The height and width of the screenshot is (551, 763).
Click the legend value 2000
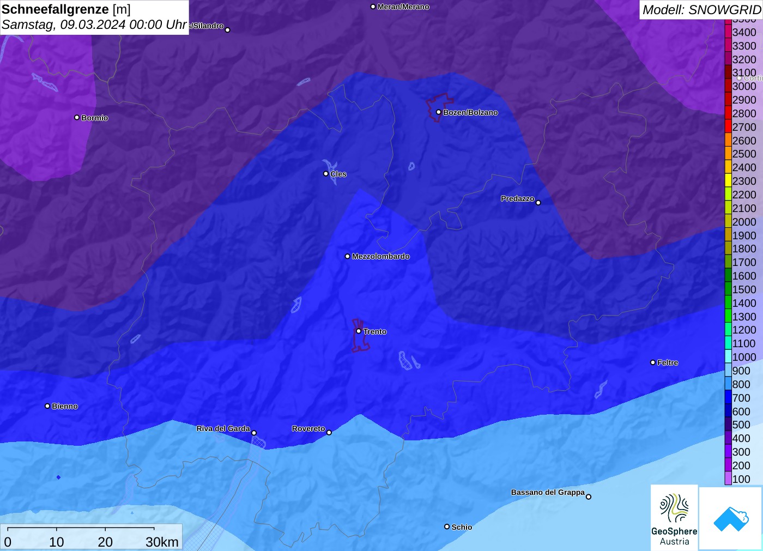click(744, 222)
